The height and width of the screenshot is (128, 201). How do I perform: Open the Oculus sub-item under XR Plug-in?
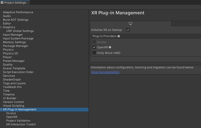tap(11, 113)
